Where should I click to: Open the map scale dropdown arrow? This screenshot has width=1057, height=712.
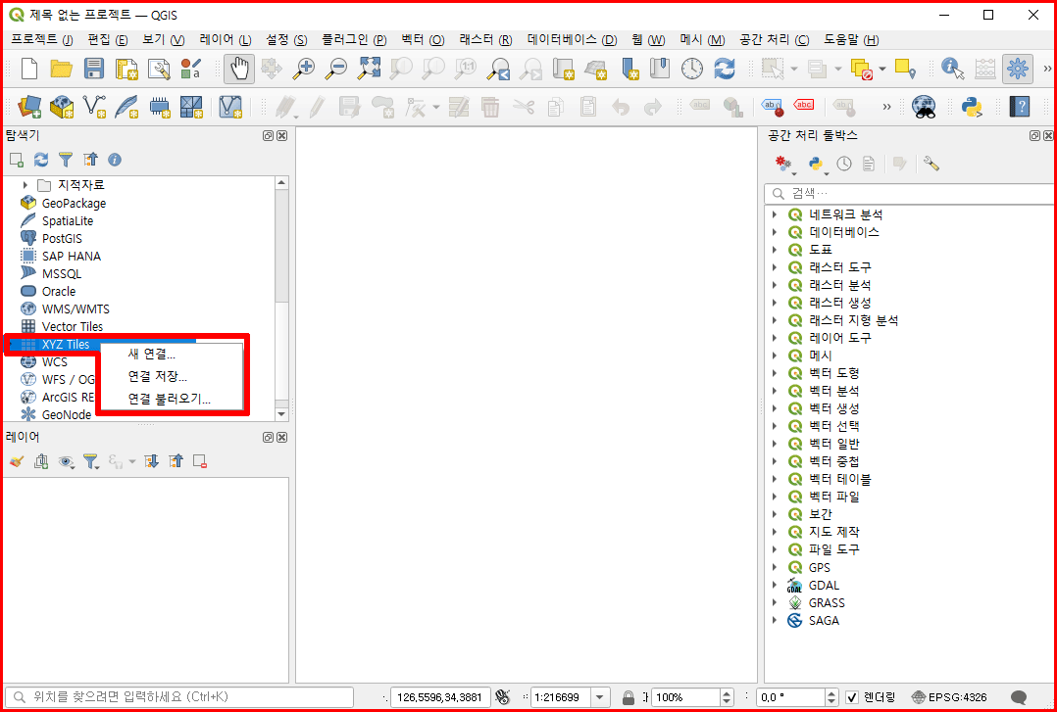pos(600,697)
